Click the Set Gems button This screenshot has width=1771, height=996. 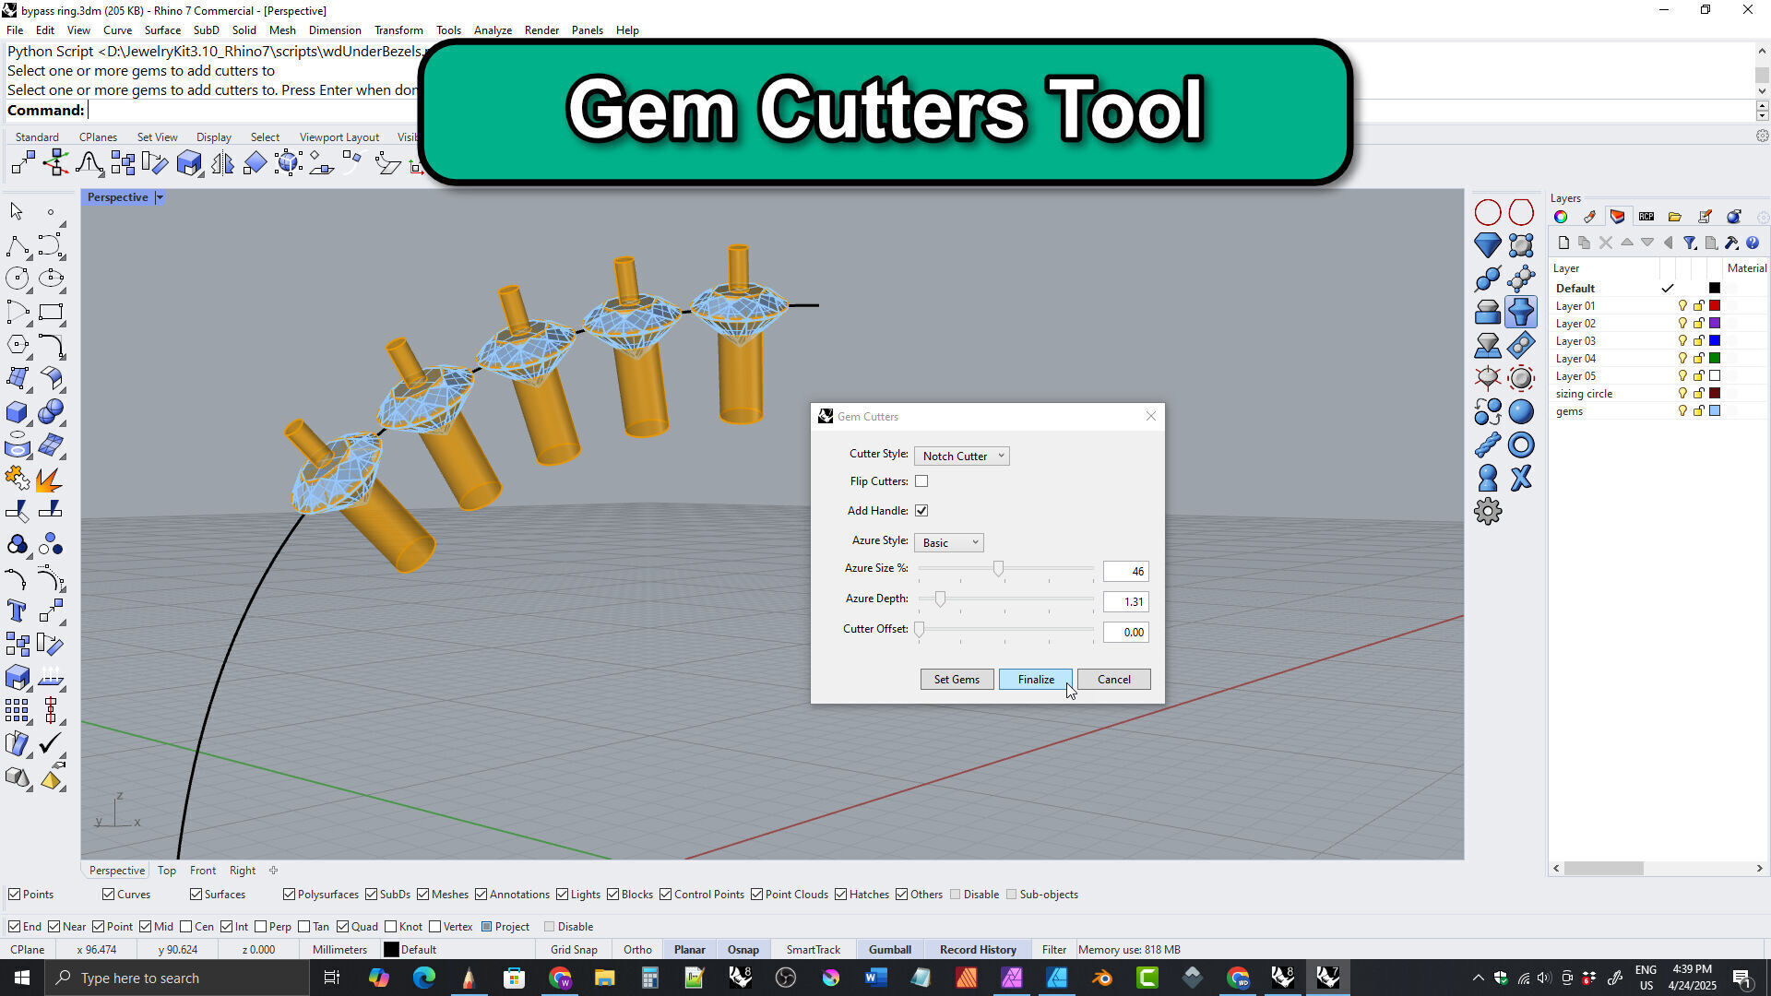coord(957,680)
